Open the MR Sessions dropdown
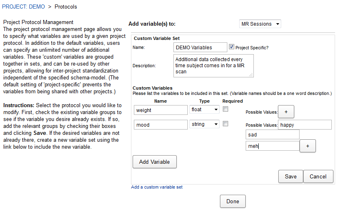The image size is (342, 222). 260,24
